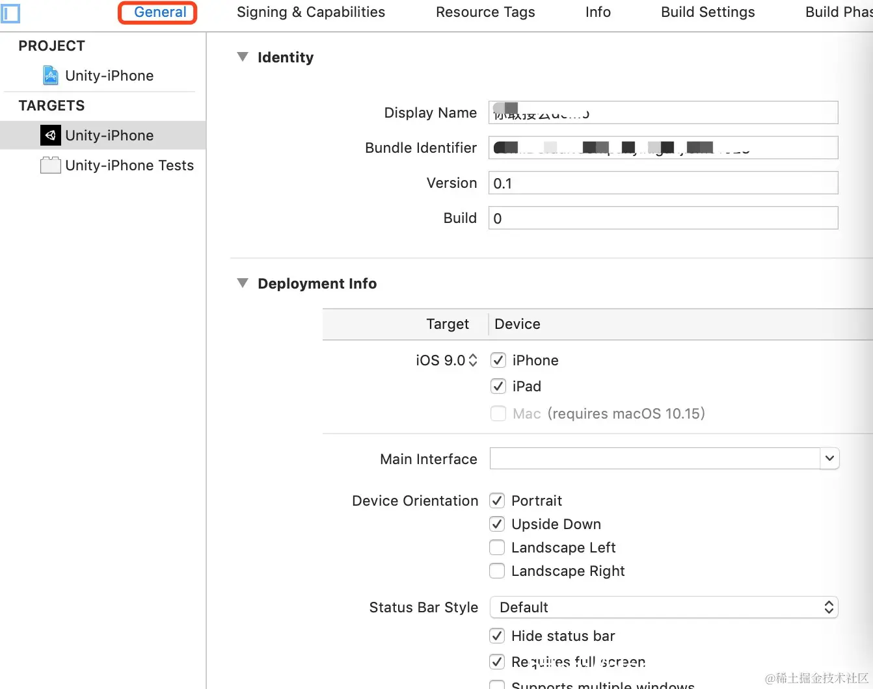Screen dimensions: 873x689
Task: Enable Landscape Right orientation
Action: click(497, 571)
